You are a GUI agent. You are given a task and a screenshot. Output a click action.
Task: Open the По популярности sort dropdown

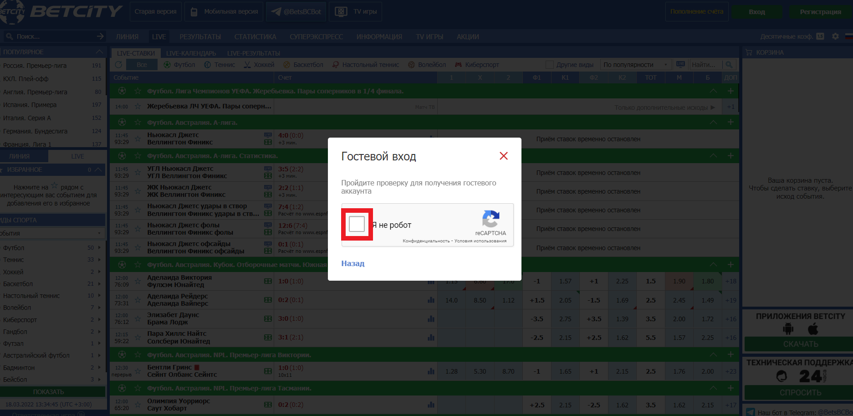[x=636, y=65]
